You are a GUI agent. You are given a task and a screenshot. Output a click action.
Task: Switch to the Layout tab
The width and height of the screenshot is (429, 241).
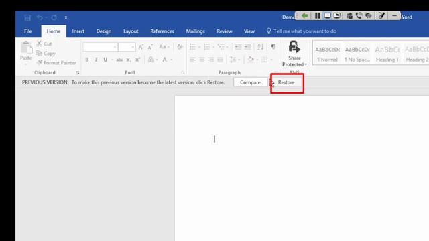131,31
